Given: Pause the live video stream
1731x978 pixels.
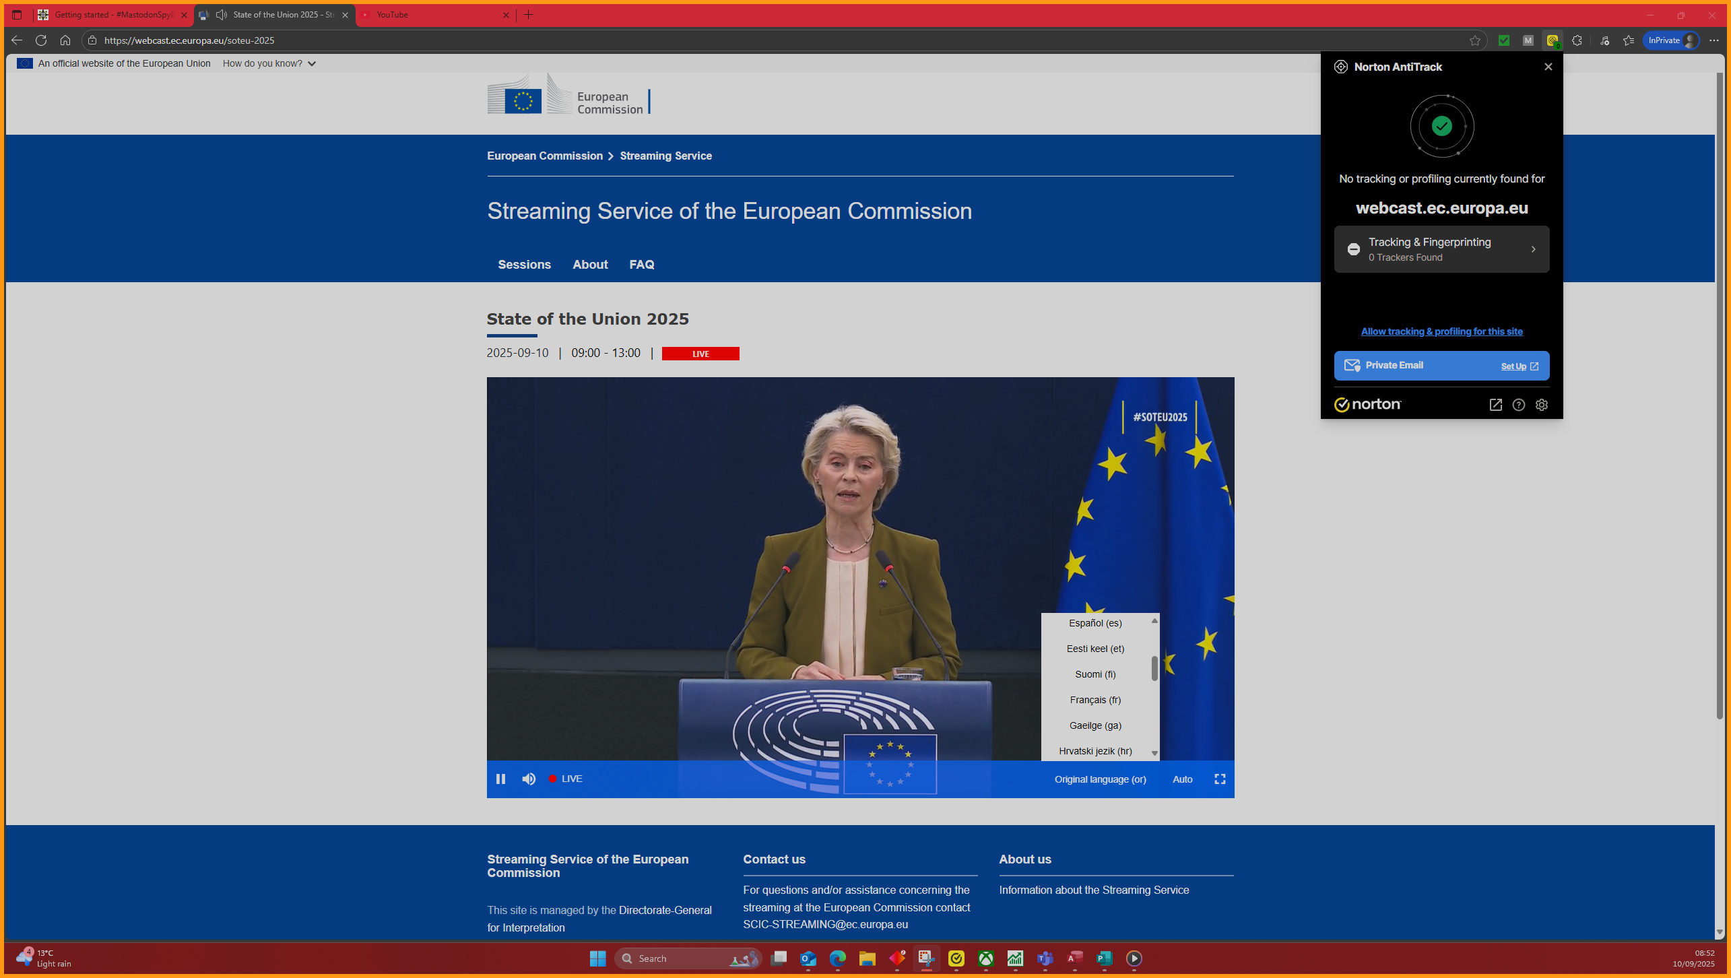Looking at the screenshot, I should click(x=500, y=779).
